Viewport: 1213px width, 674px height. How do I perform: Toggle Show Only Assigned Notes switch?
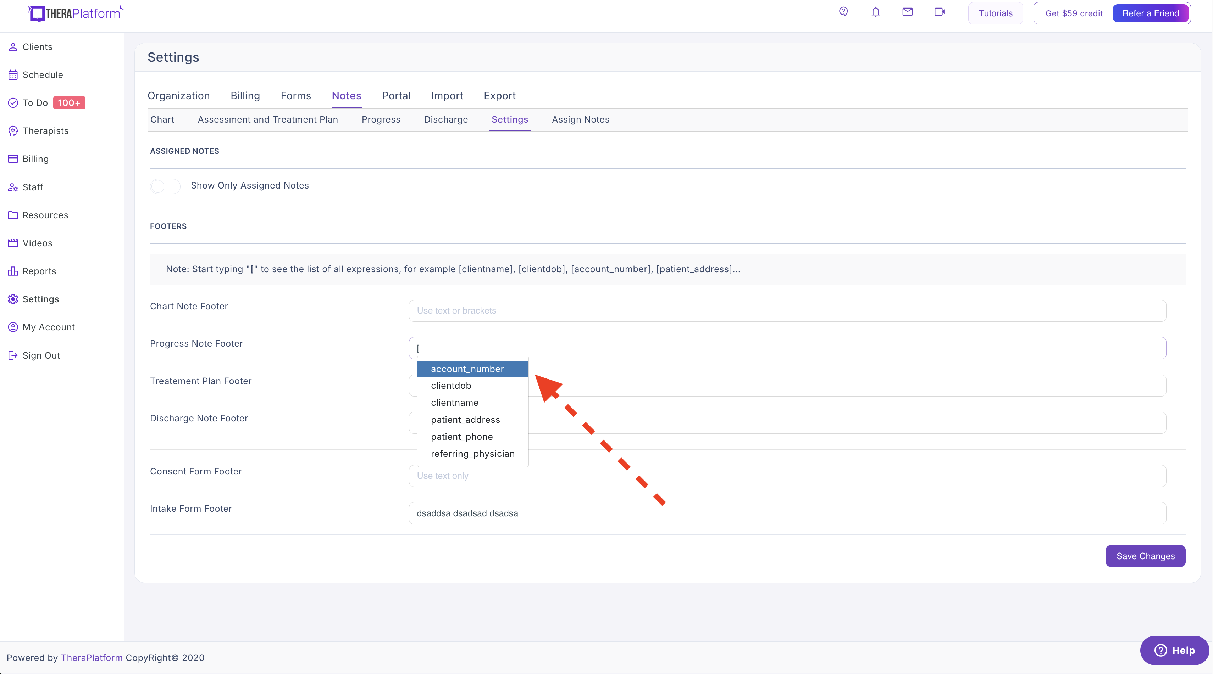point(165,186)
